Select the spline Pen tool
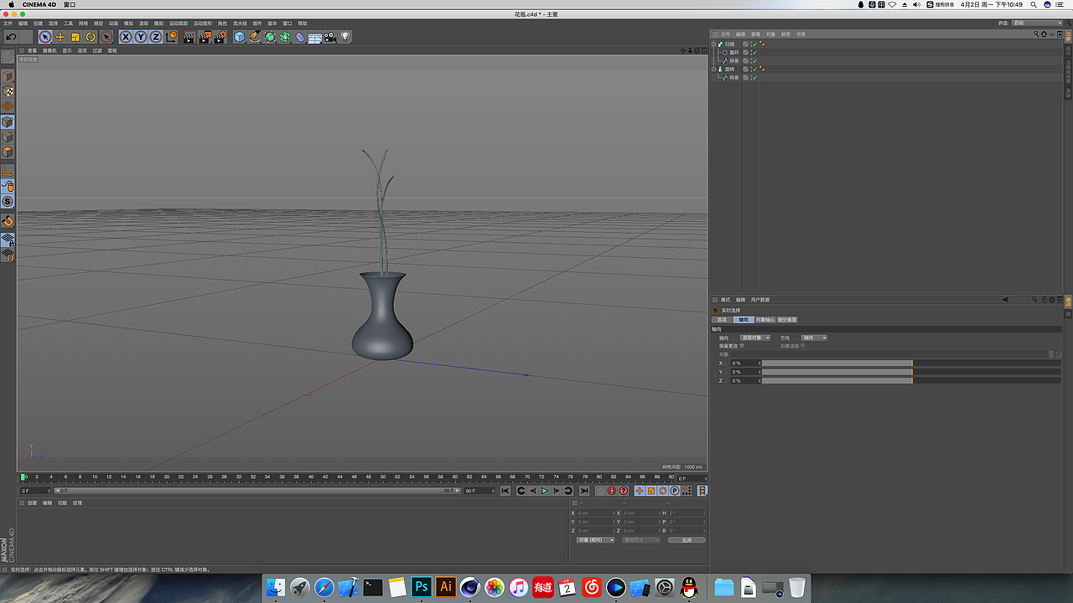The height and width of the screenshot is (603, 1073). (x=255, y=37)
